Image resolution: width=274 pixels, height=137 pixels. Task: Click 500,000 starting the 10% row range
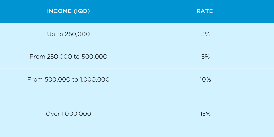pos(57,80)
